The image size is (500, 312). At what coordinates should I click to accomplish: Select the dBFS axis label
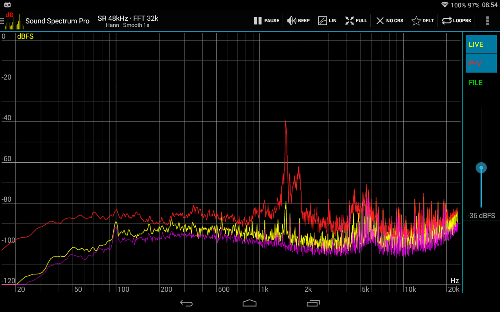26,36
